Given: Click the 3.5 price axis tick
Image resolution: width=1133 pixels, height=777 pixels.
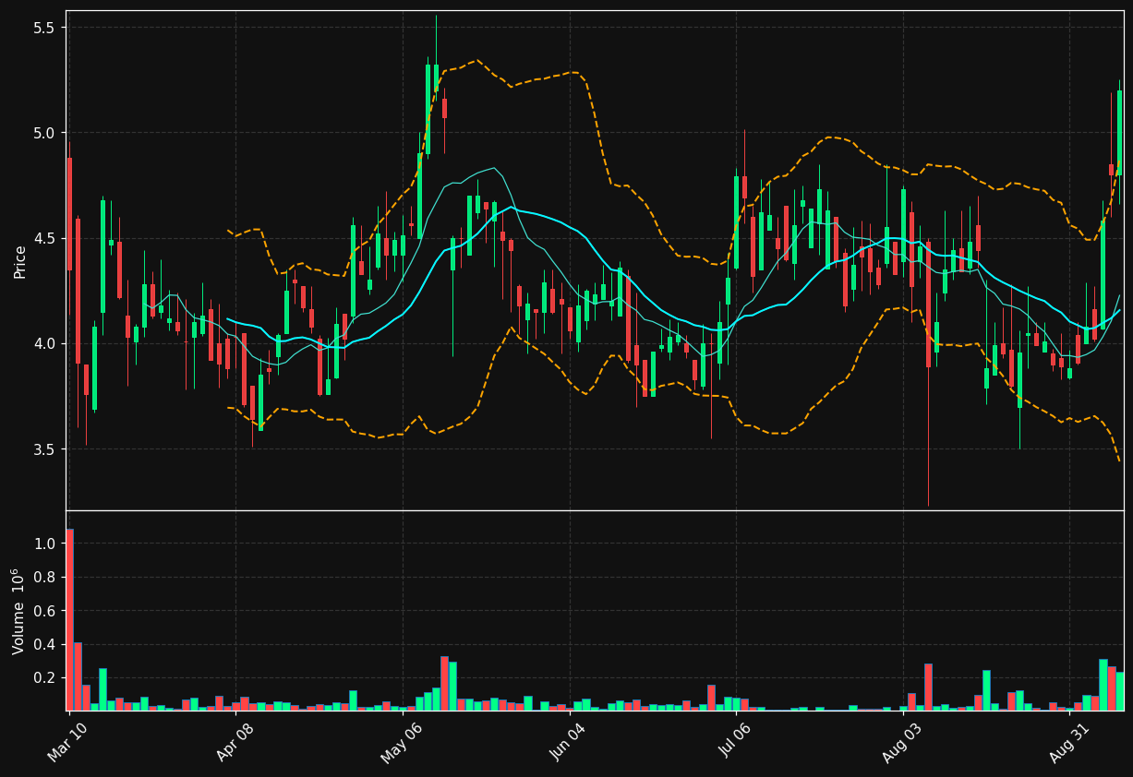Looking at the screenshot, I should (x=45, y=449).
